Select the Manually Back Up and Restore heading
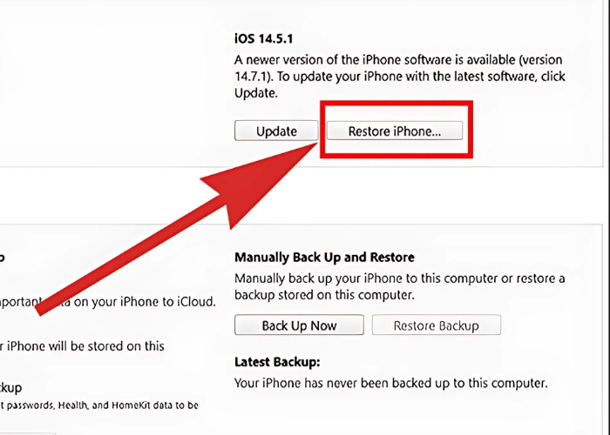The height and width of the screenshot is (435, 610). coord(324,258)
